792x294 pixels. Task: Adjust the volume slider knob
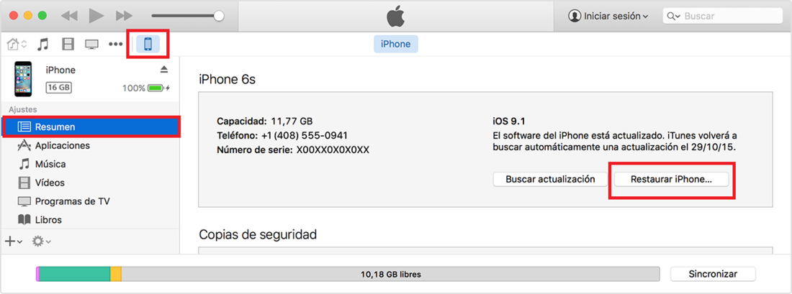pos(219,16)
